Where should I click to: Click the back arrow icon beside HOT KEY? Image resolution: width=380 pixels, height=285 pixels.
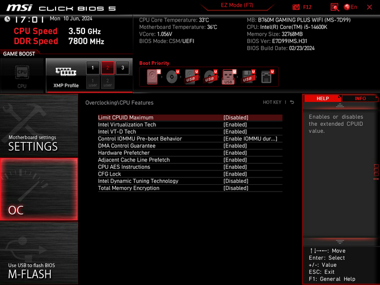pos(292,103)
